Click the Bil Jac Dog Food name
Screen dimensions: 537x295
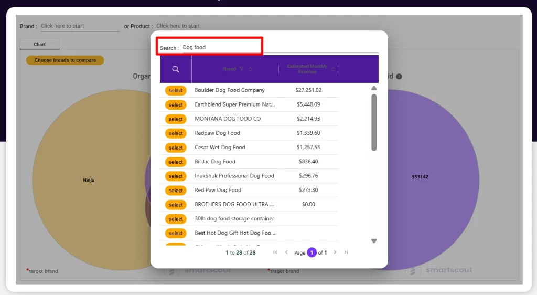tap(215, 161)
